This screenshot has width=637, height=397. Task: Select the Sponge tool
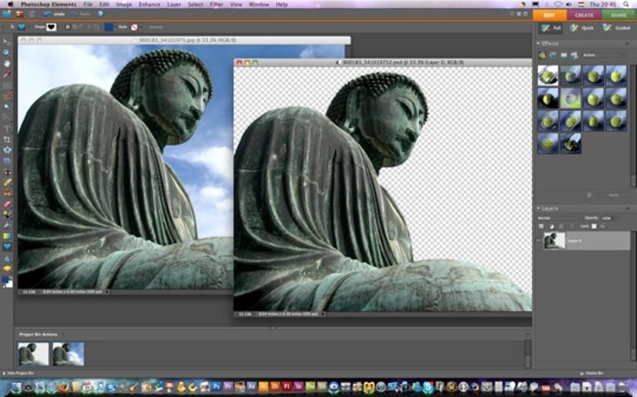[x=7, y=268]
